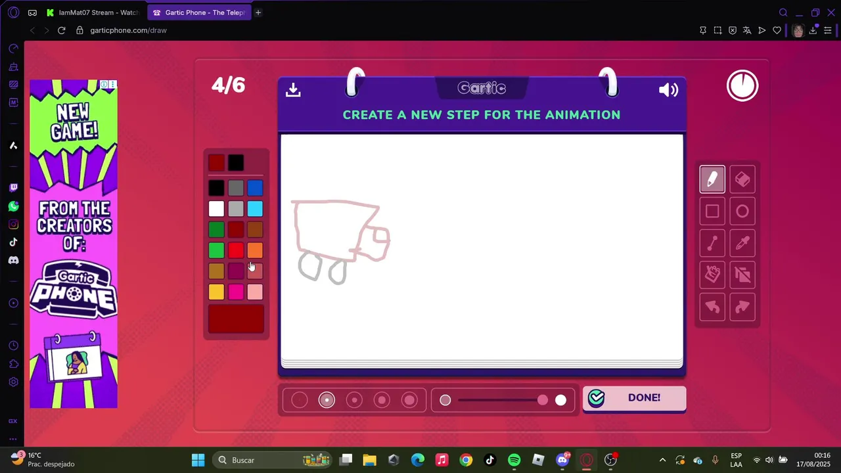Pick the dark green color swatch
This screenshot has height=473, width=841.
216,229
